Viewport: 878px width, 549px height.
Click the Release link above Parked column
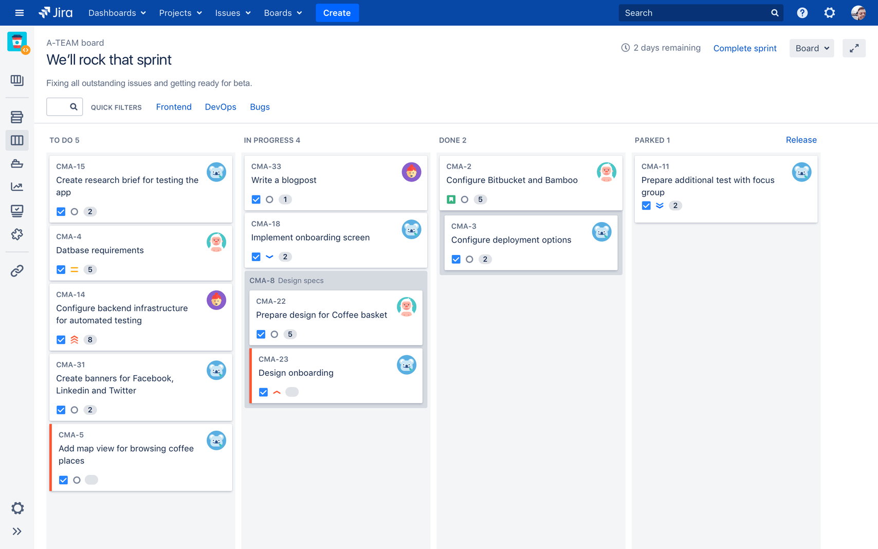(801, 139)
